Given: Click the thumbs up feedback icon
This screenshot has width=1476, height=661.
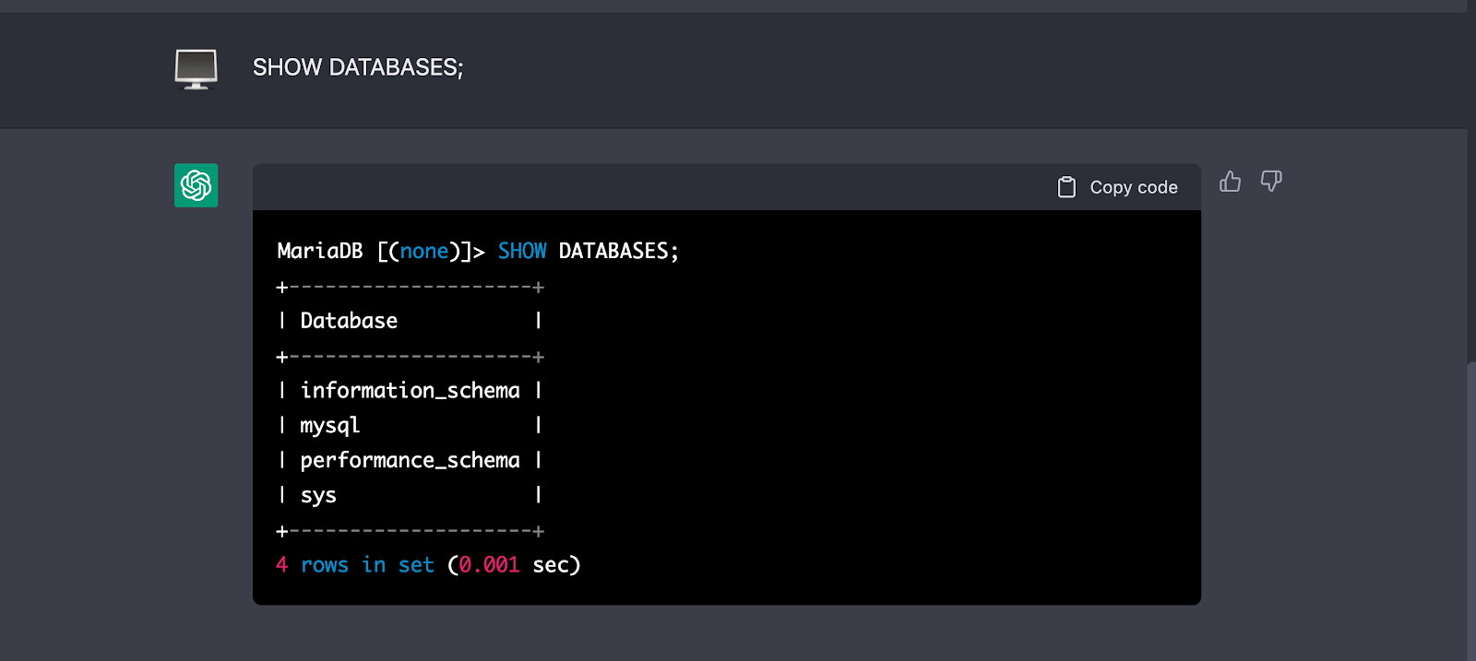Looking at the screenshot, I should [1230, 182].
